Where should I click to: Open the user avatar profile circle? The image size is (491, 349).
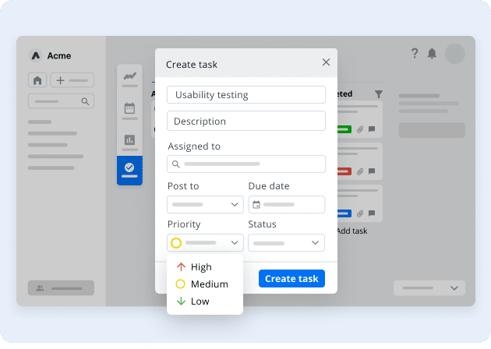(x=454, y=54)
